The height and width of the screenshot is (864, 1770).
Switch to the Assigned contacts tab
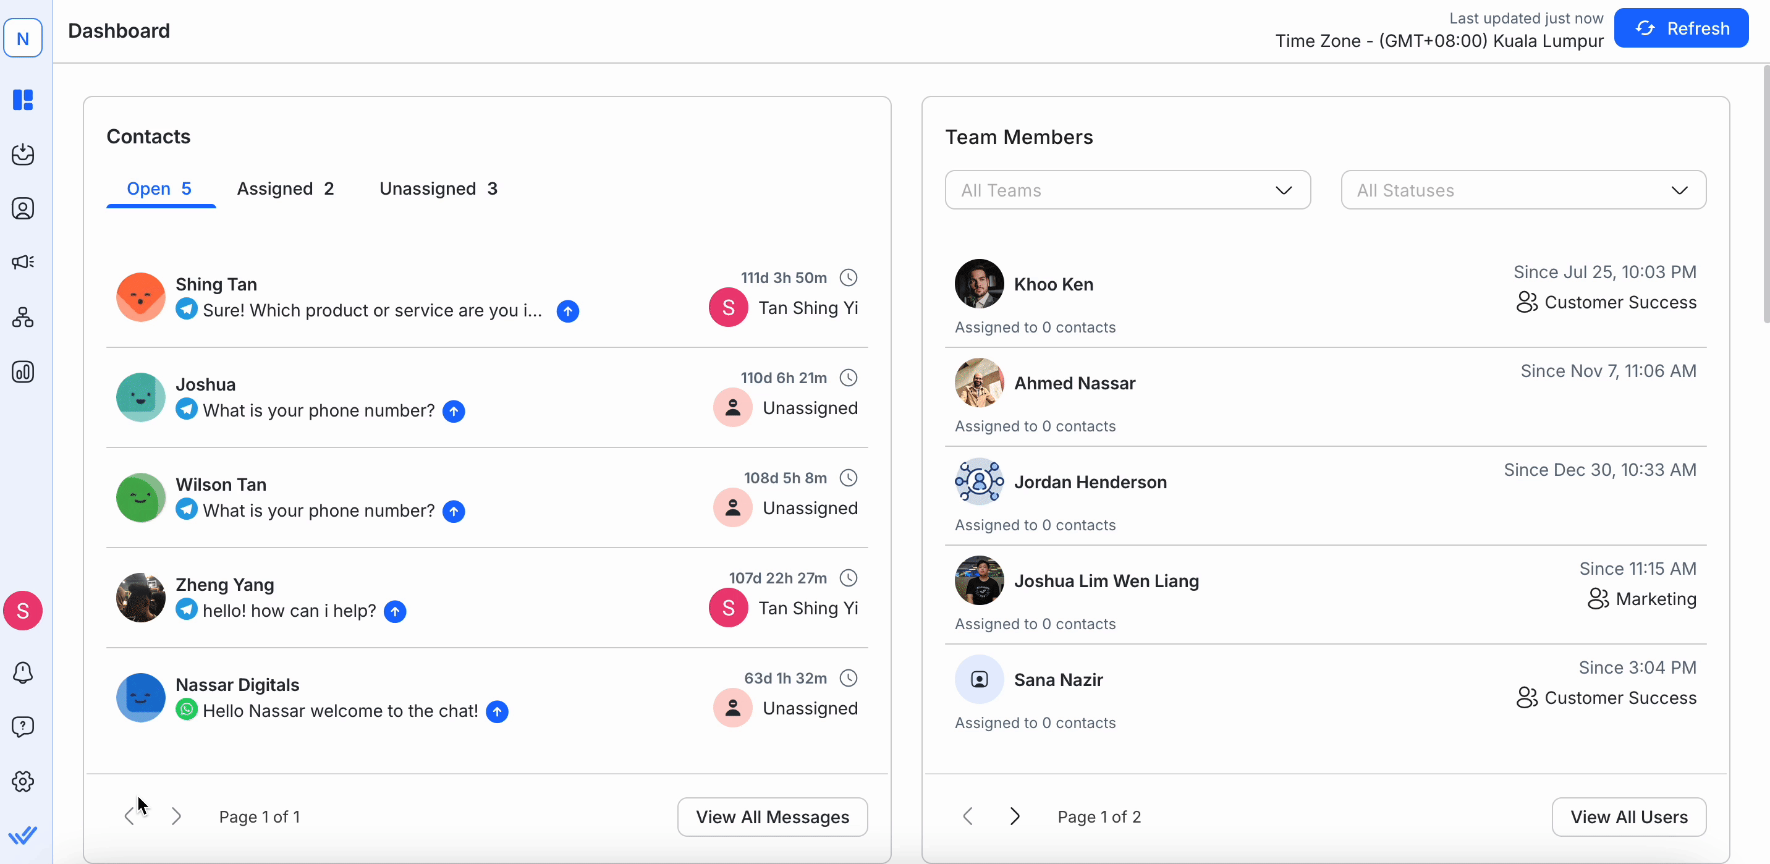tap(285, 189)
